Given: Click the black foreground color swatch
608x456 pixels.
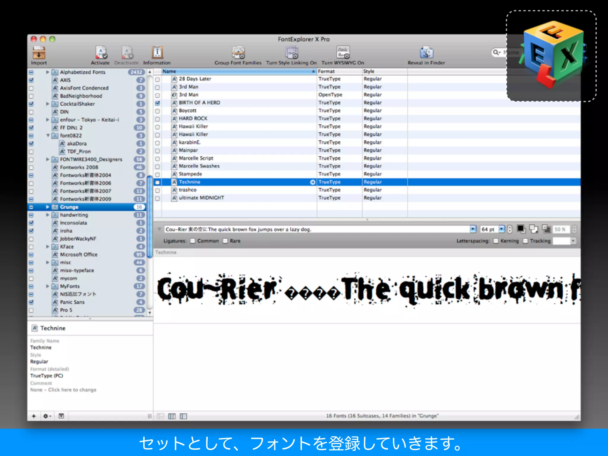Looking at the screenshot, I should [x=521, y=229].
